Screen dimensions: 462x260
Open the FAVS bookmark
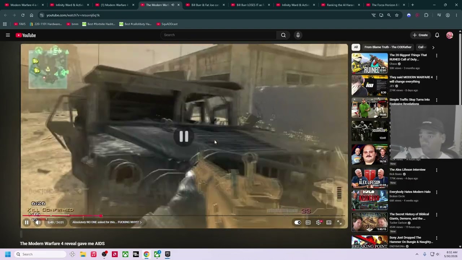coord(20,24)
